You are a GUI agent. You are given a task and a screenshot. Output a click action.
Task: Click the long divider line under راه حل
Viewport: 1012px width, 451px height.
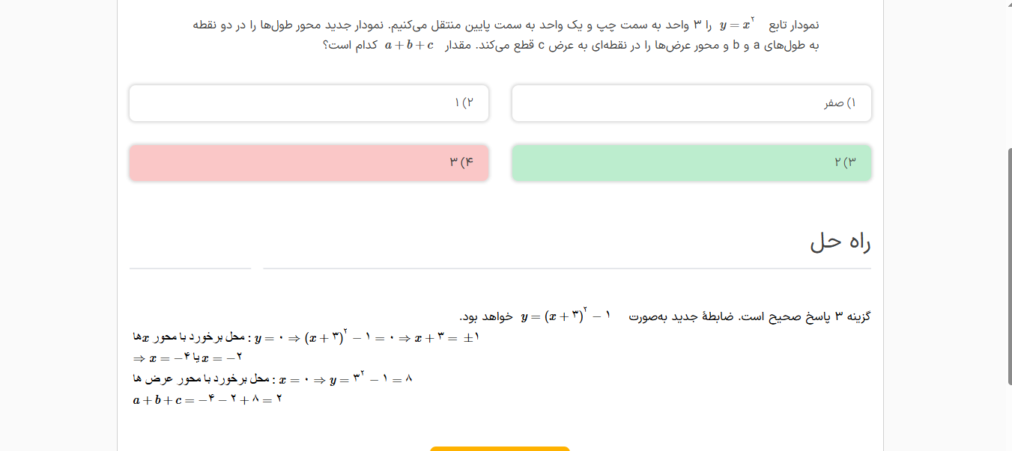coord(567,267)
